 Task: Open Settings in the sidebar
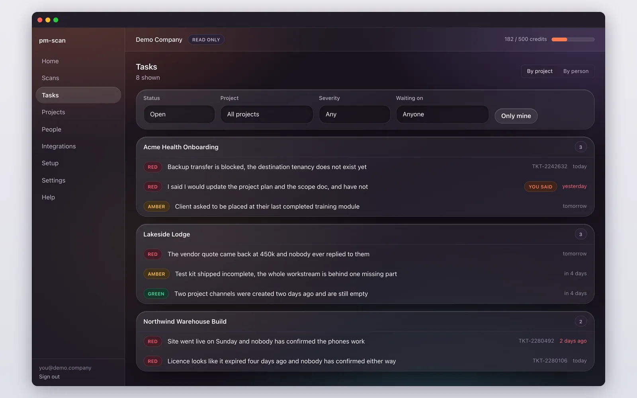click(x=78, y=180)
